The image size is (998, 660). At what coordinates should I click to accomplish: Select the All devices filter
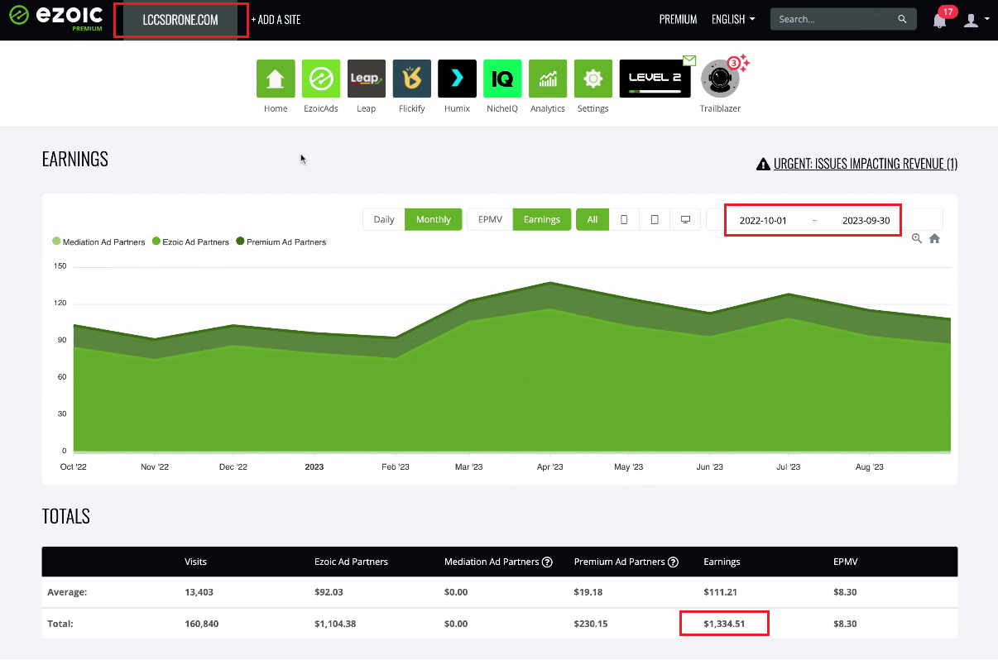(593, 219)
